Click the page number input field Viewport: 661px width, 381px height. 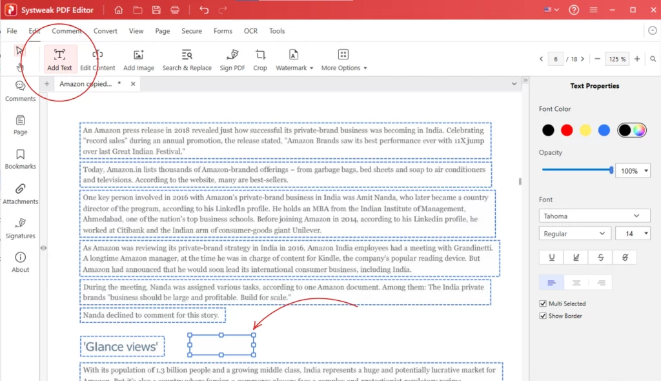555,59
